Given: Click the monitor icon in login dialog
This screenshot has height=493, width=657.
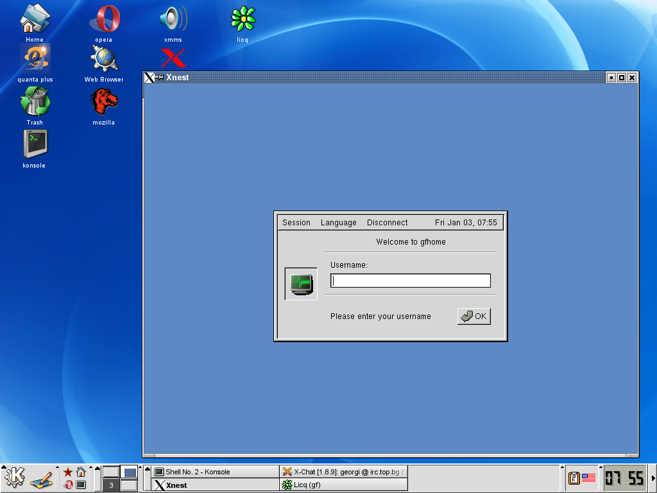Looking at the screenshot, I should click(x=301, y=284).
